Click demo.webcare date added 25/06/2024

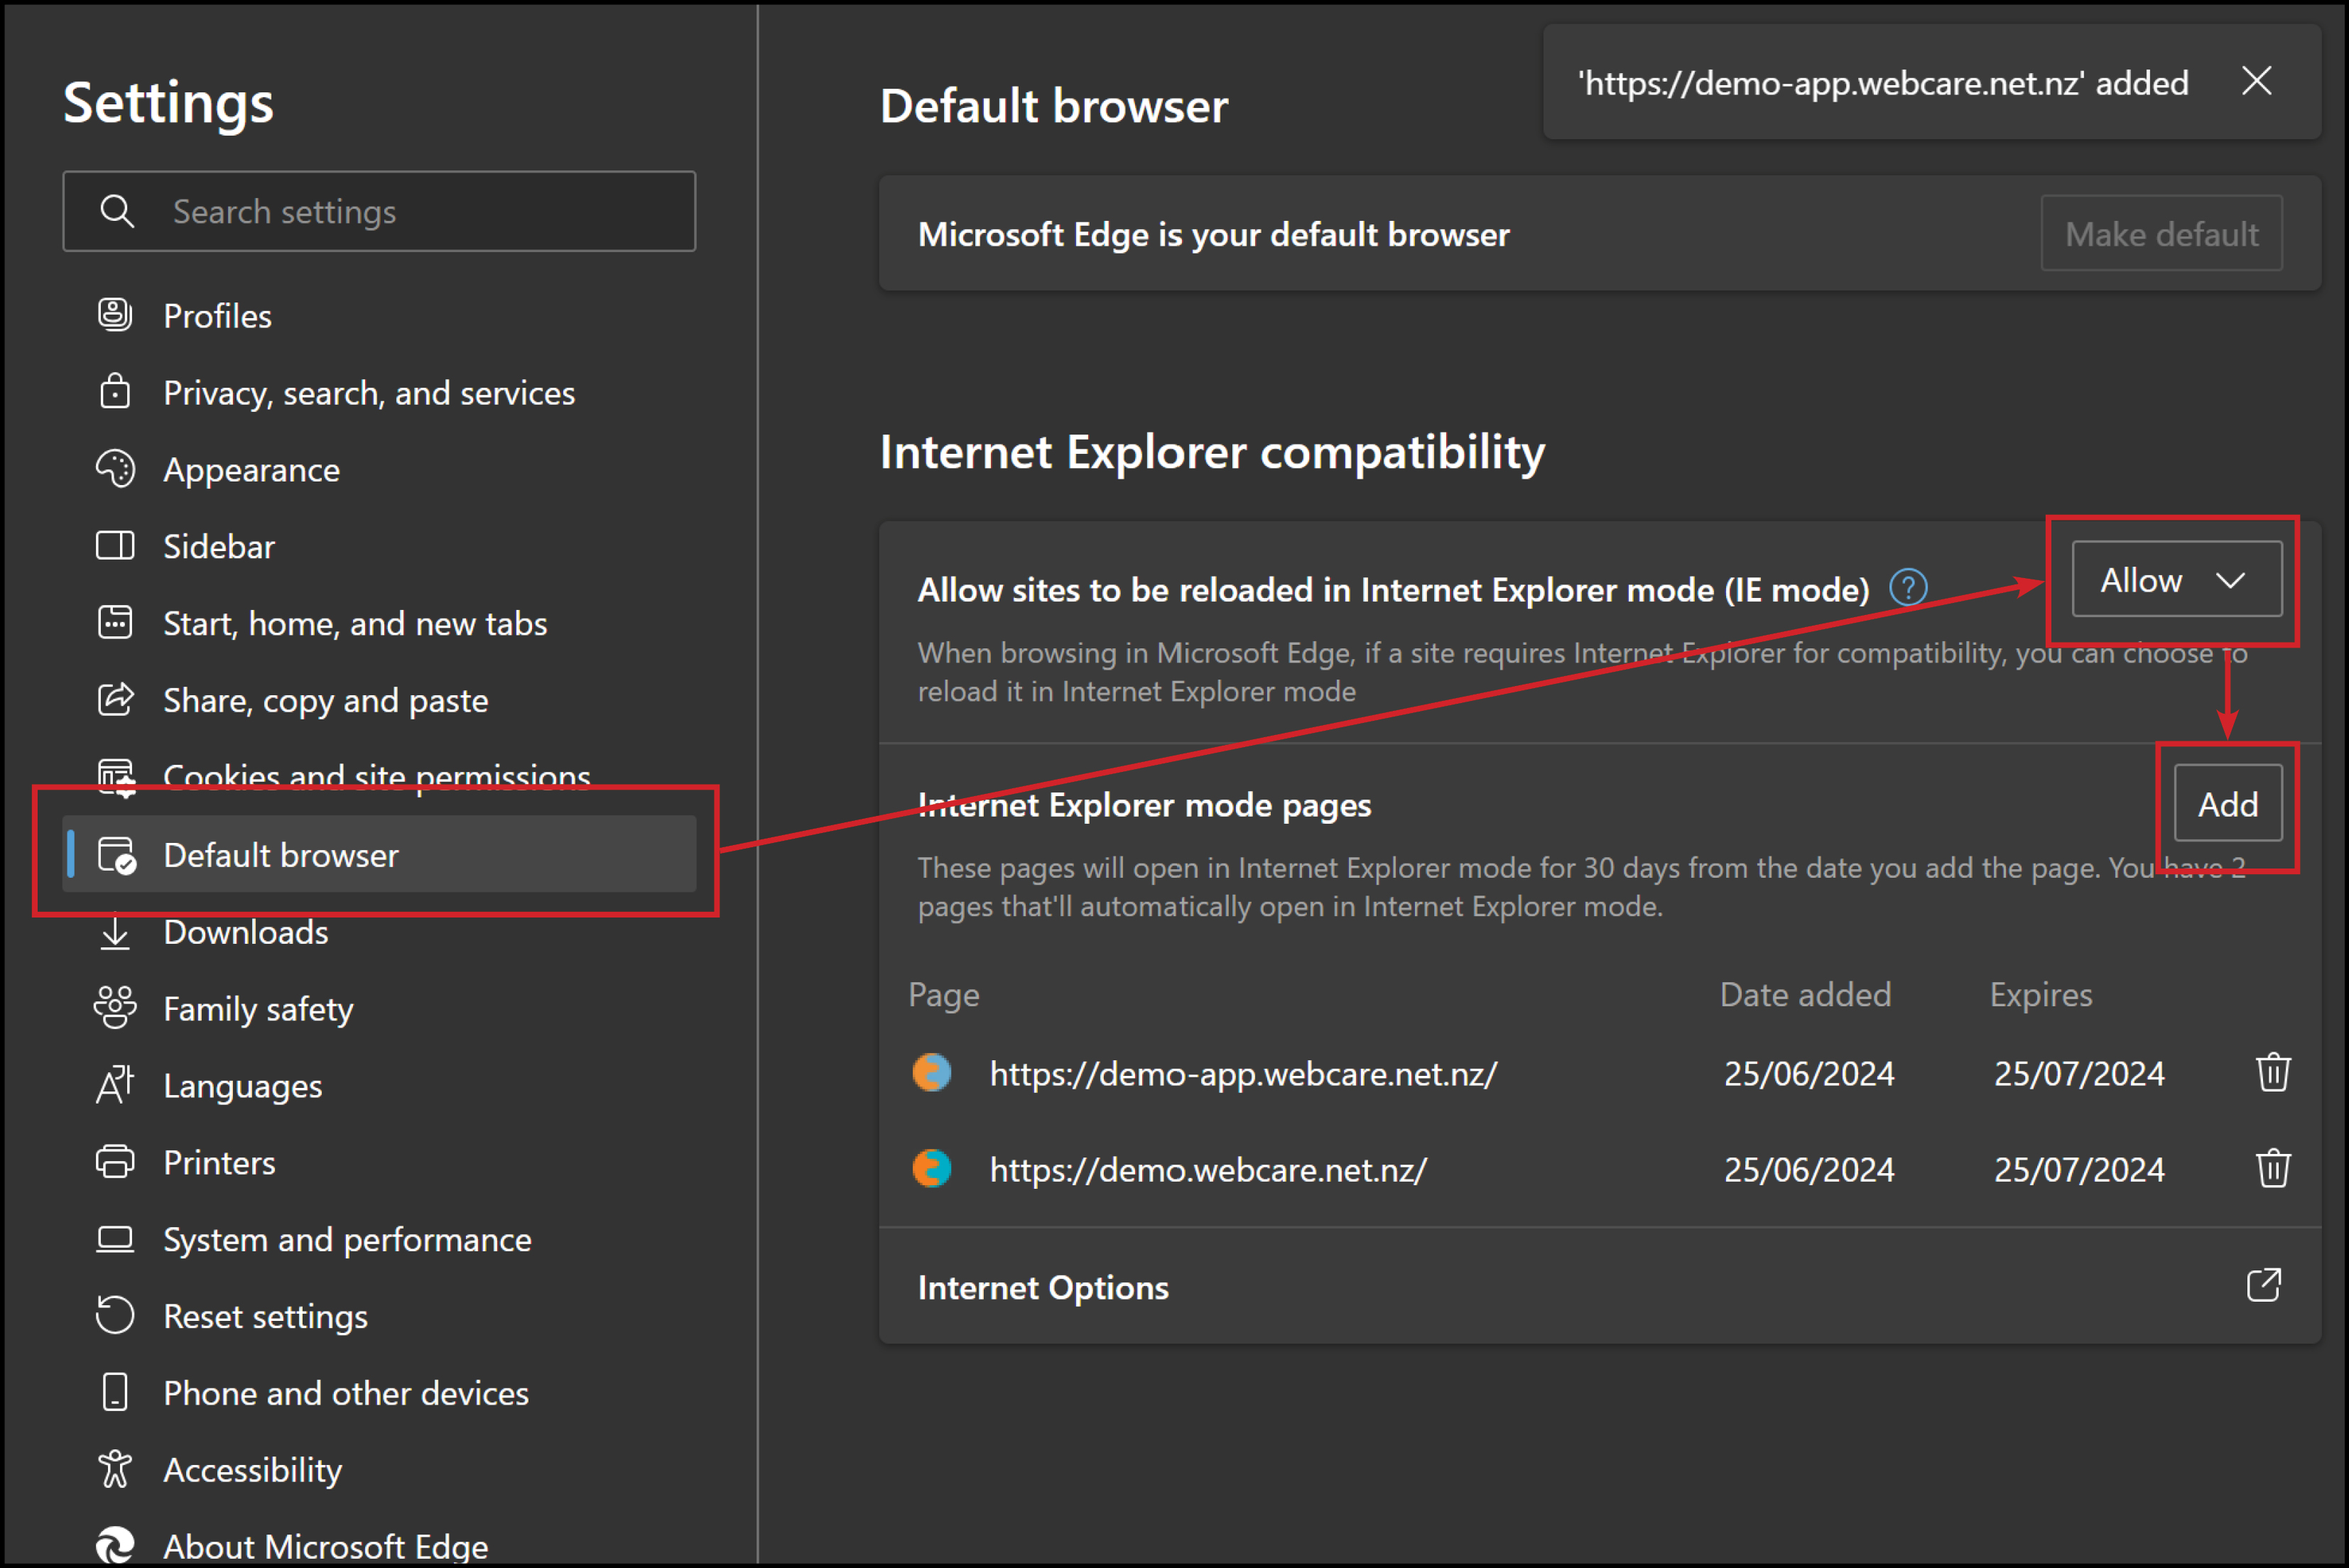(x=1809, y=1169)
